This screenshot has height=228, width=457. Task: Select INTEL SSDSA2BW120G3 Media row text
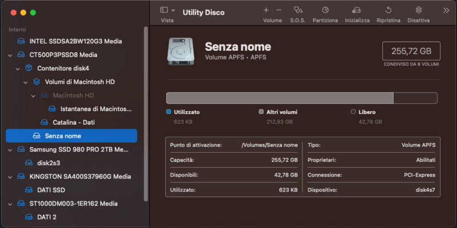[x=76, y=41]
